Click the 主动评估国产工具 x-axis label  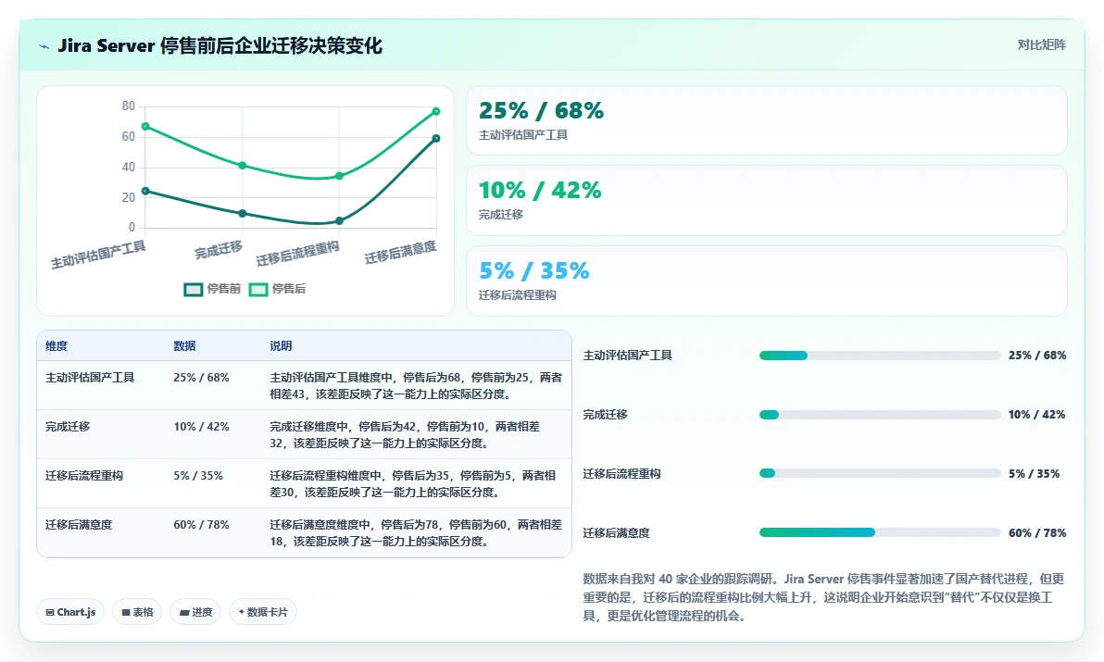(x=98, y=254)
